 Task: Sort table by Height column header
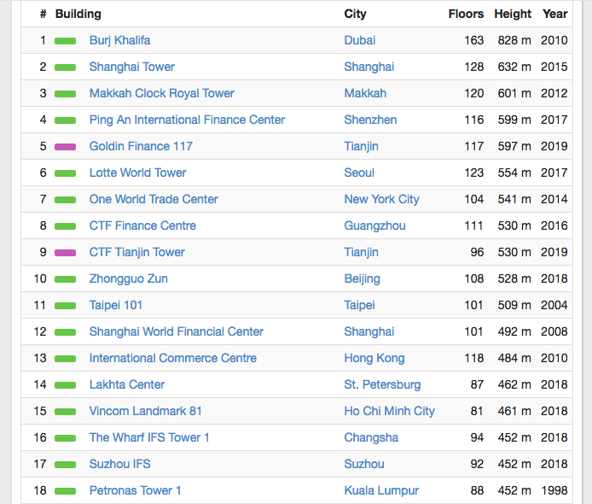coord(512,14)
